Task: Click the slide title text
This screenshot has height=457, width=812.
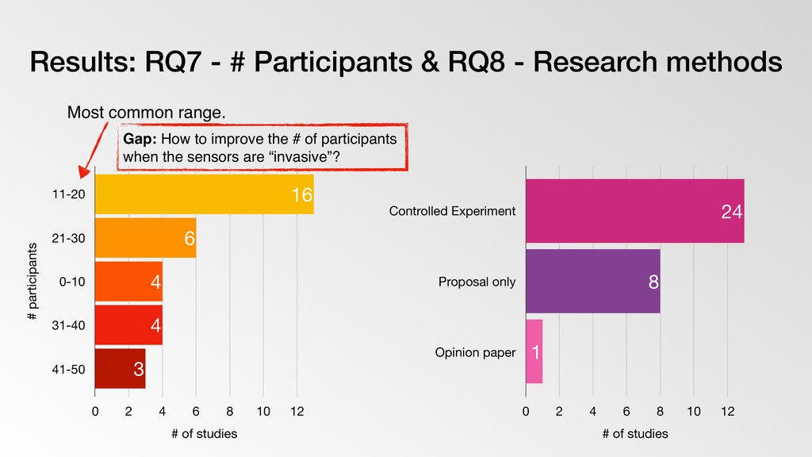Action: click(x=405, y=62)
